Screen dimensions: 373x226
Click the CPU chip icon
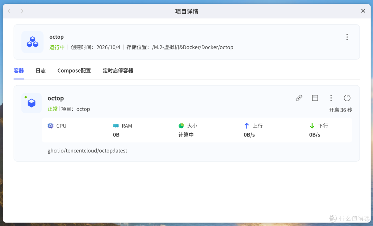click(50, 125)
